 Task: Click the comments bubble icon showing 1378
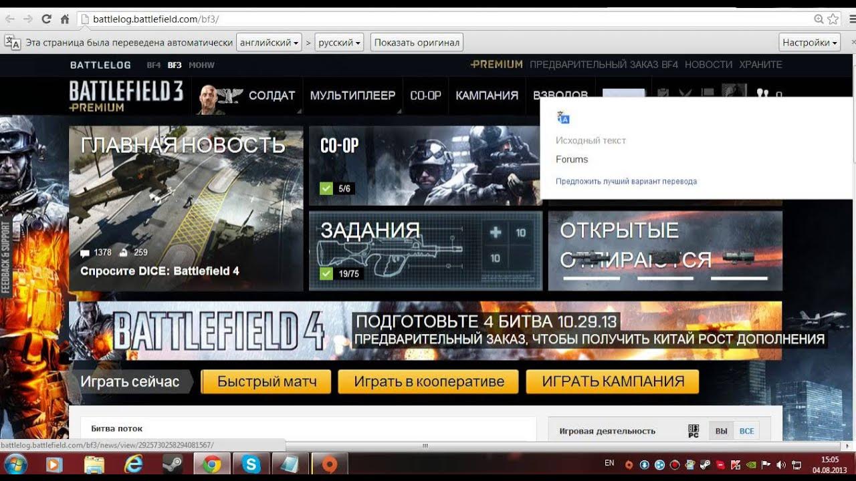coord(85,253)
